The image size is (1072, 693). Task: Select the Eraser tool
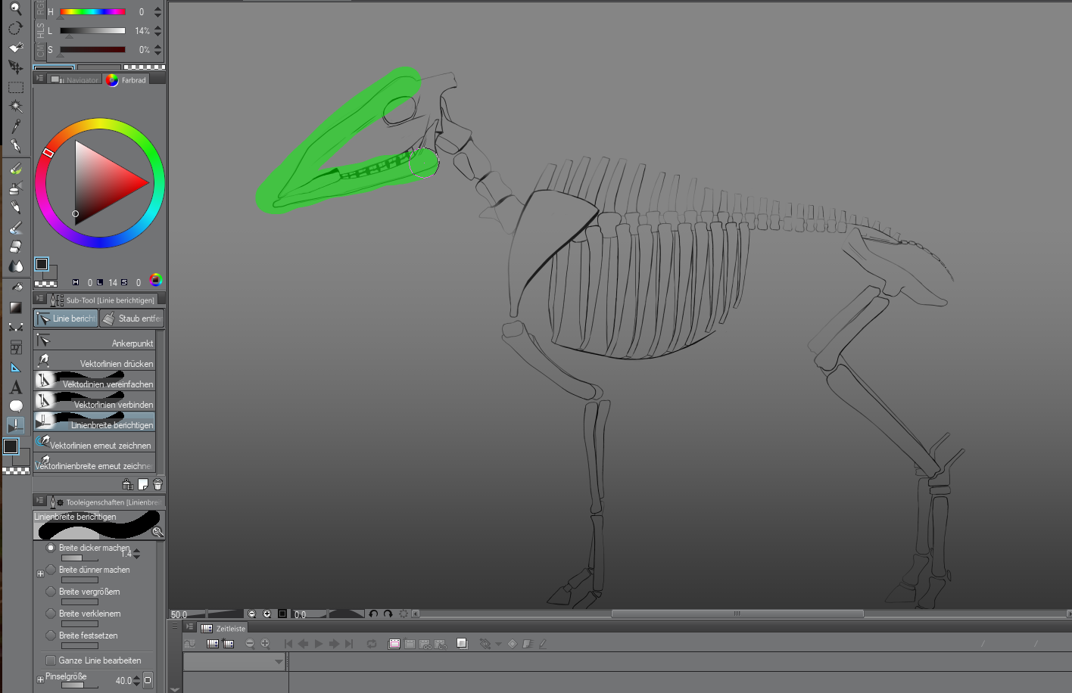[15, 247]
